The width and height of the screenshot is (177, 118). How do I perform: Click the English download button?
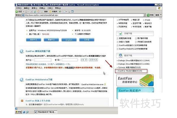pos(69,40)
